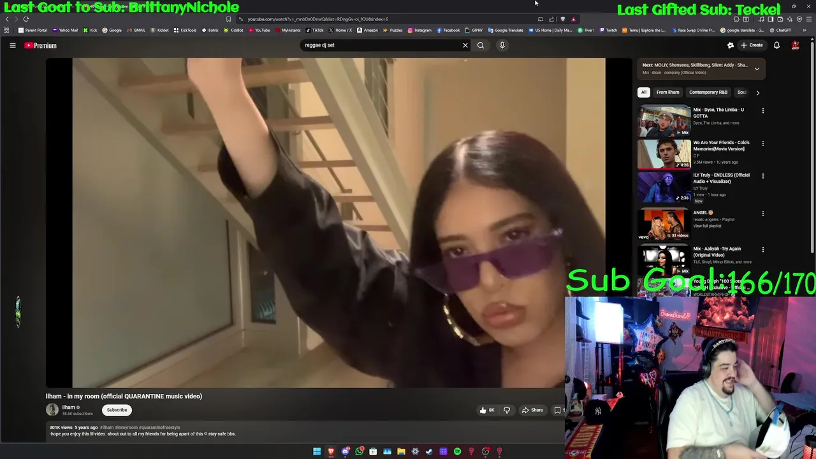Open the ChatGPT bookmark
The width and height of the screenshot is (816, 459).
pyautogui.click(x=780, y=30)
